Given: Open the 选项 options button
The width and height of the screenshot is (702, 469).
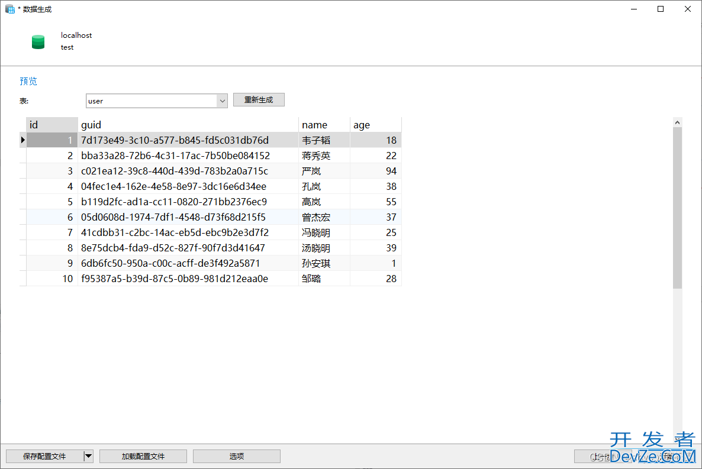Looking at the screenshot, I should click(236, 456).
